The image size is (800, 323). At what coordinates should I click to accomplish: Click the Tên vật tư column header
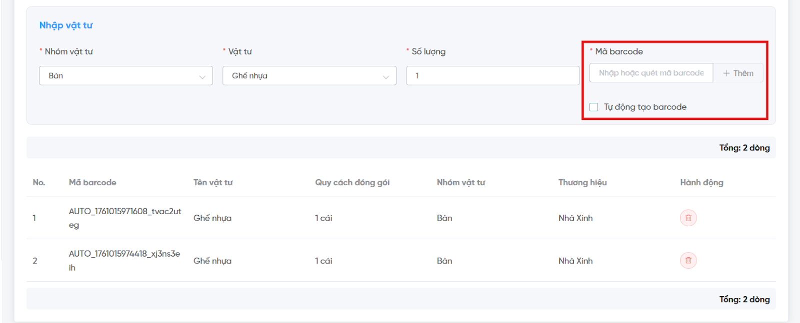213,183
